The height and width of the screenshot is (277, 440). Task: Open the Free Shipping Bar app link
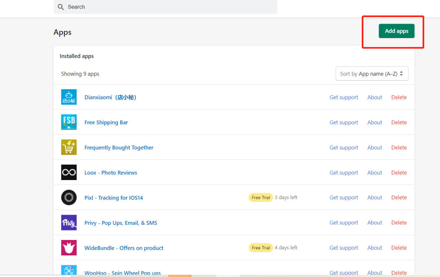[x=106, y=122]
